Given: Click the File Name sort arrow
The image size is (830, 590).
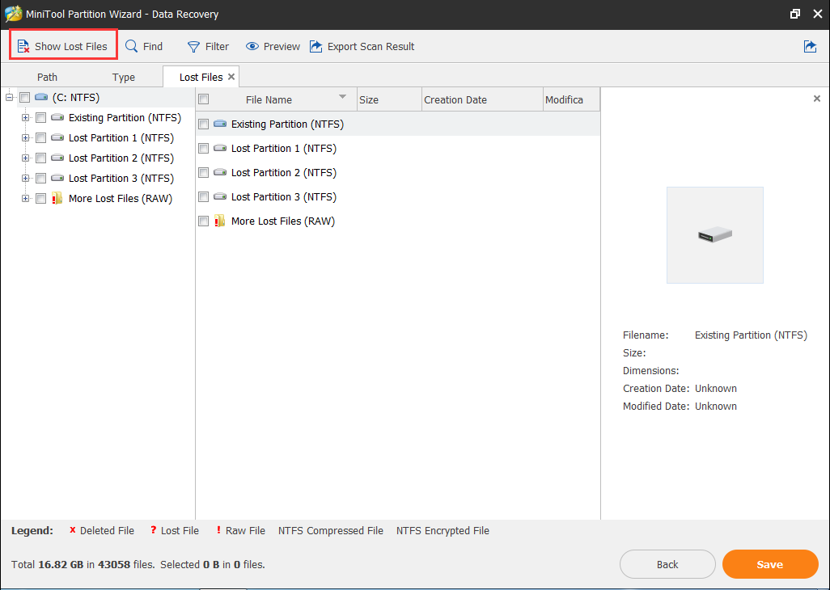Looking at the screenshot, I should pyautogui.click(x=342, y=97).
